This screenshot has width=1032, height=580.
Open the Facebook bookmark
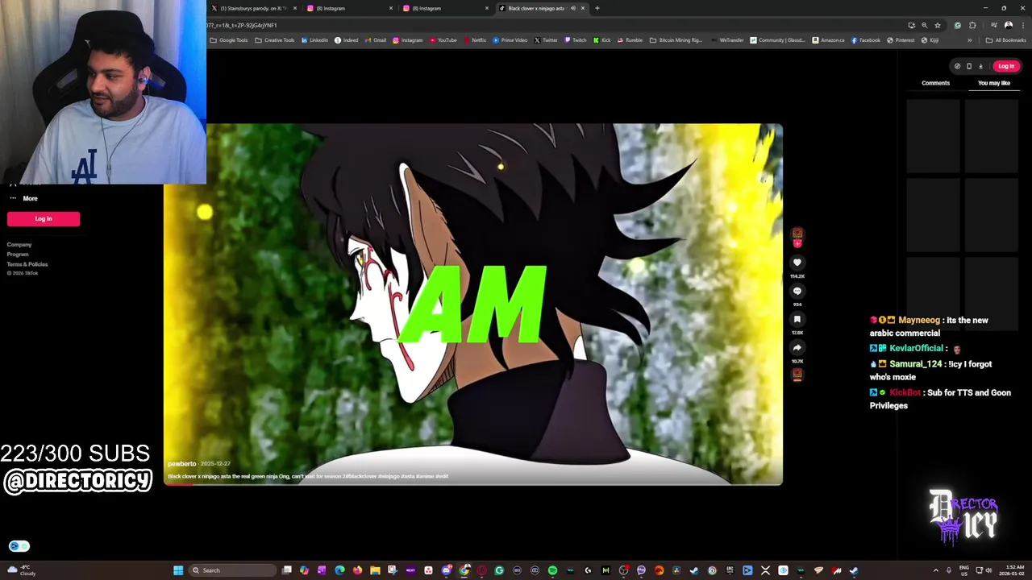(x=866, y=40)
